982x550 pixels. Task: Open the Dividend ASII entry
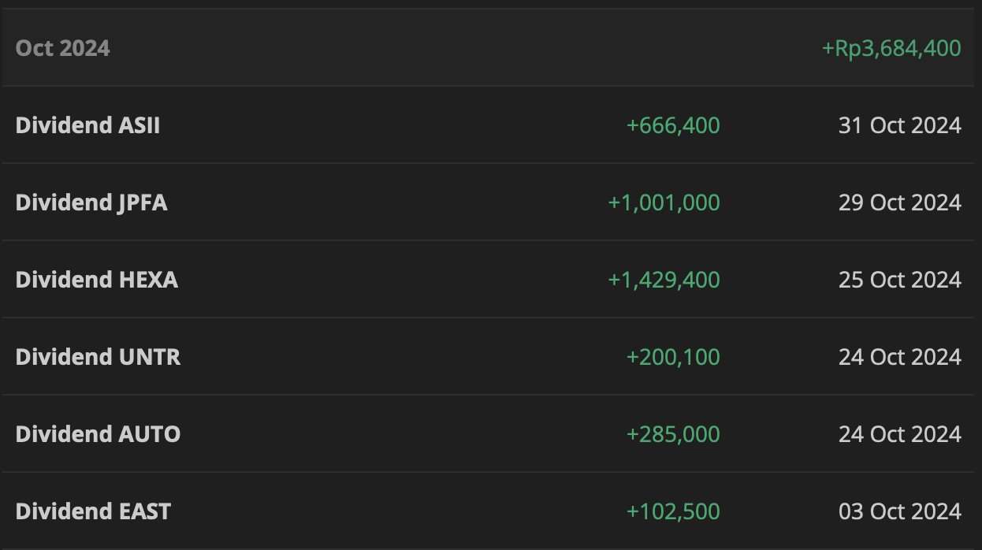click(87, 125)
